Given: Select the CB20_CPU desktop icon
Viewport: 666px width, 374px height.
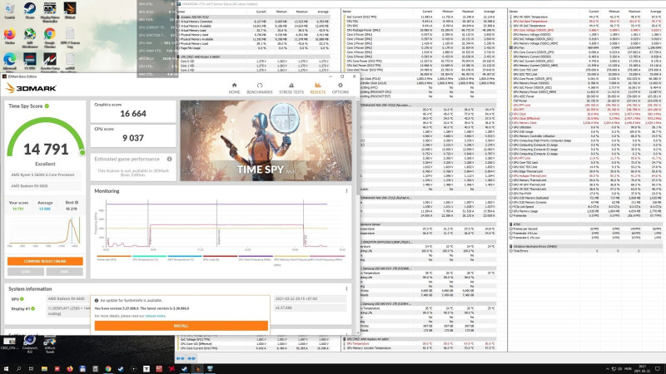Looking at the screenshot, I should point(9,342).
